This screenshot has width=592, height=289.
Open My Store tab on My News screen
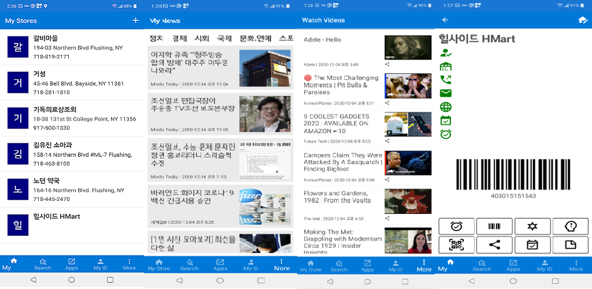tap(159, 265)
